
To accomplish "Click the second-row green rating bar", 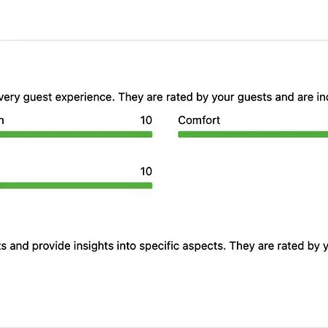I will (x=76, y=186).
